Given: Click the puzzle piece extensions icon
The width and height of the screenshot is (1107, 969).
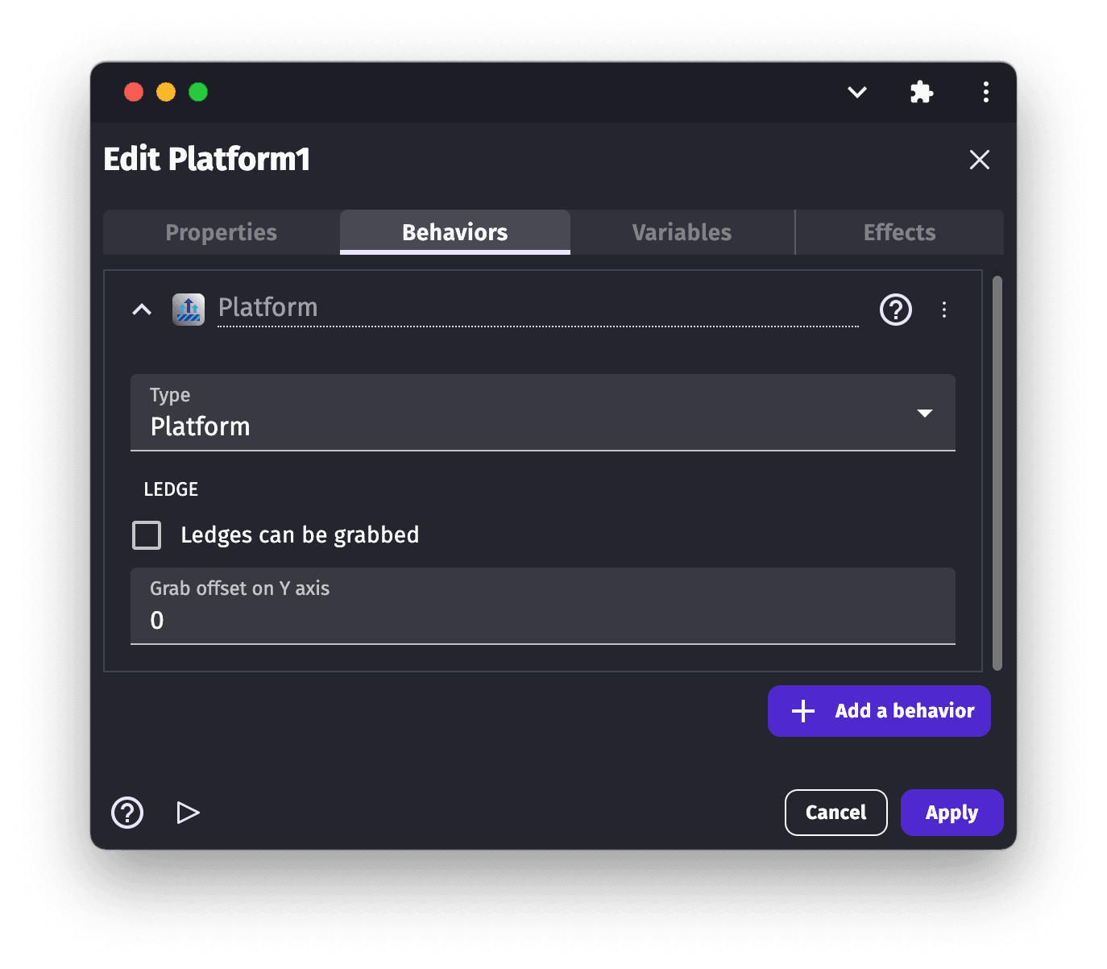Looking at the screenshot, I should point(921,92).
